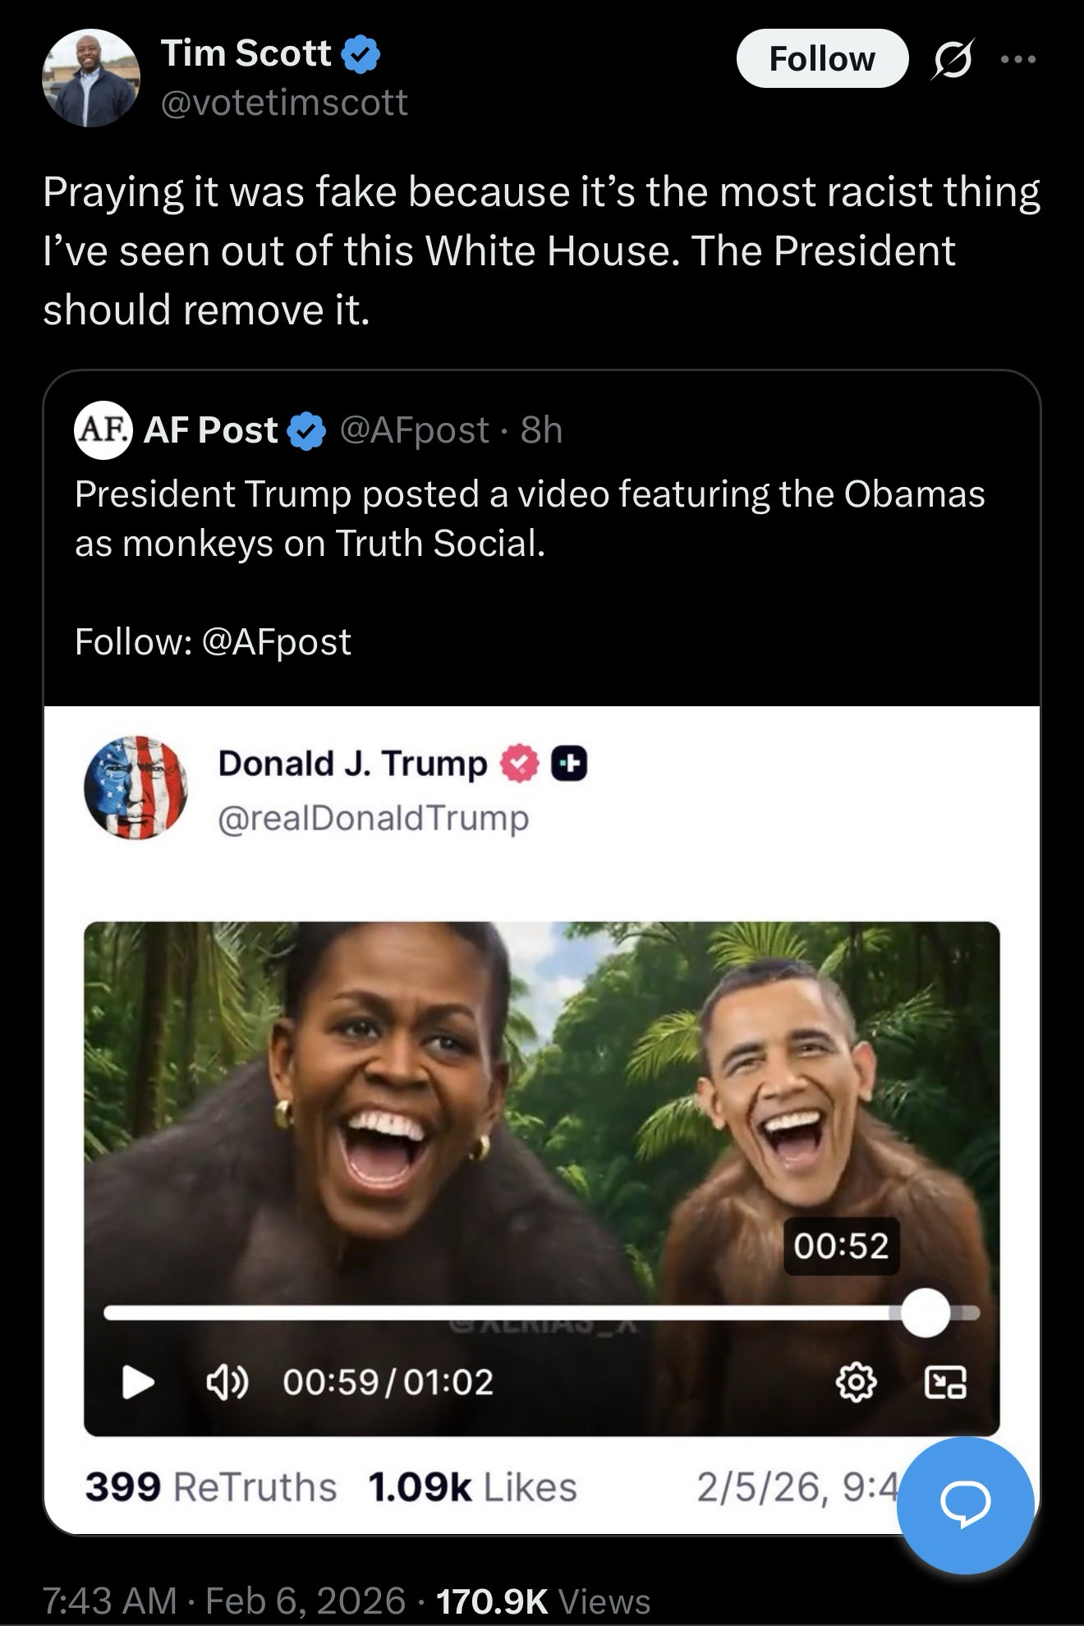Viewport: 1084px width, 1626px height.
Task: Click Tim Scott's blue verified badge
Action: pos(360,54)
